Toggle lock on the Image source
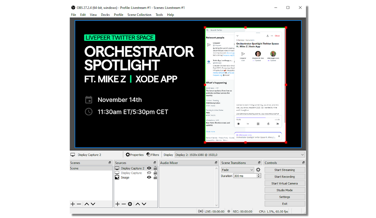 [155, 177]
